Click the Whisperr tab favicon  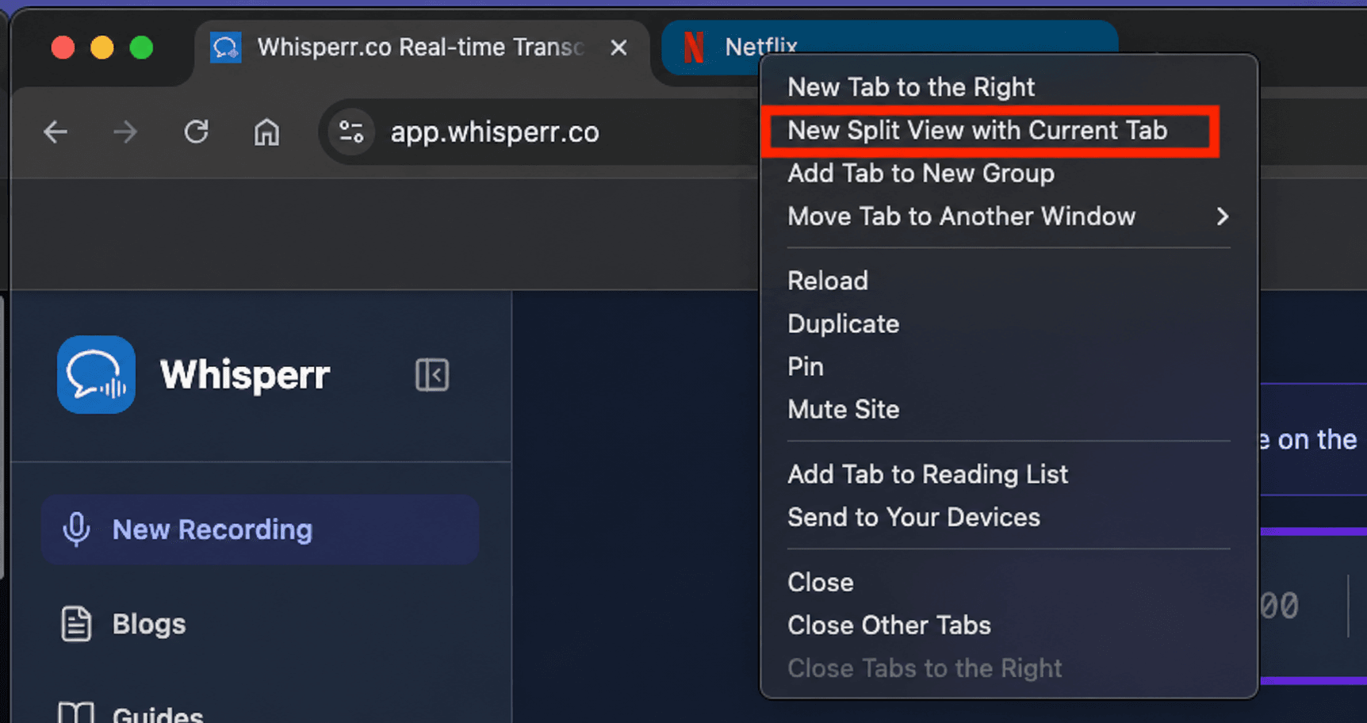(226, 48)
